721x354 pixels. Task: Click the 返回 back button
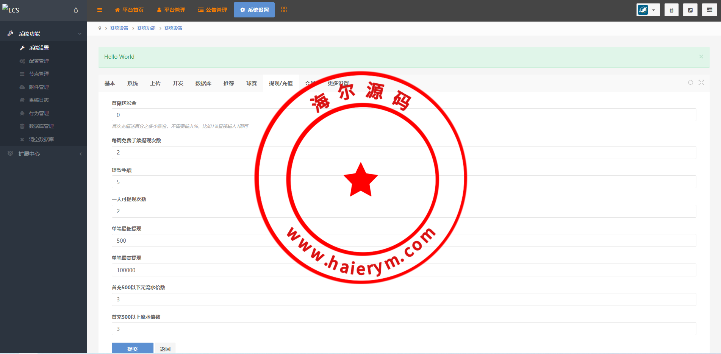click(x=165, y=348)
